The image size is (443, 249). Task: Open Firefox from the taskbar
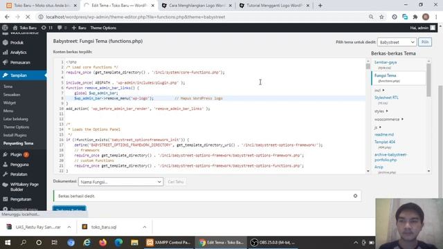102,243
